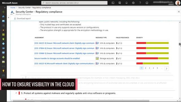Viewport: 181px width, 102px height.
Task: Click the green plus Create a resource icon
Action: [3, 12]
